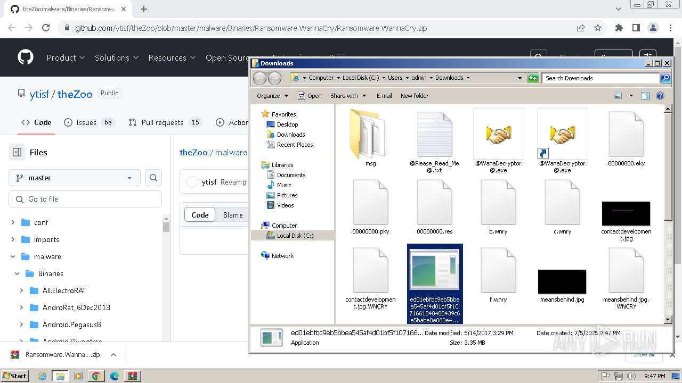Open the GitHub Pull requests tab

[x=165, y=122]
